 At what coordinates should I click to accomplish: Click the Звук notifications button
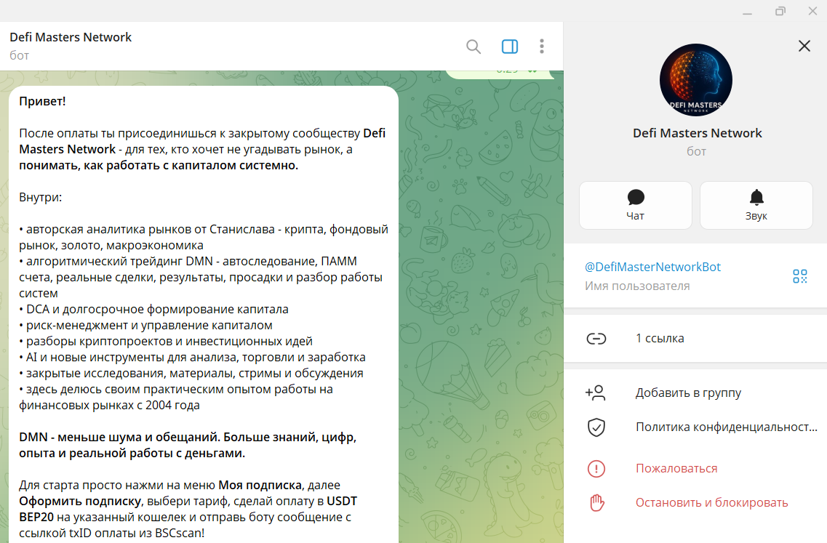[756, 205]
